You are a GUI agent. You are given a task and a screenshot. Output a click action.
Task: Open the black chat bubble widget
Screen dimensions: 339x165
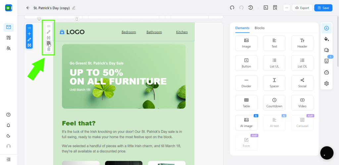click(327, 153)
